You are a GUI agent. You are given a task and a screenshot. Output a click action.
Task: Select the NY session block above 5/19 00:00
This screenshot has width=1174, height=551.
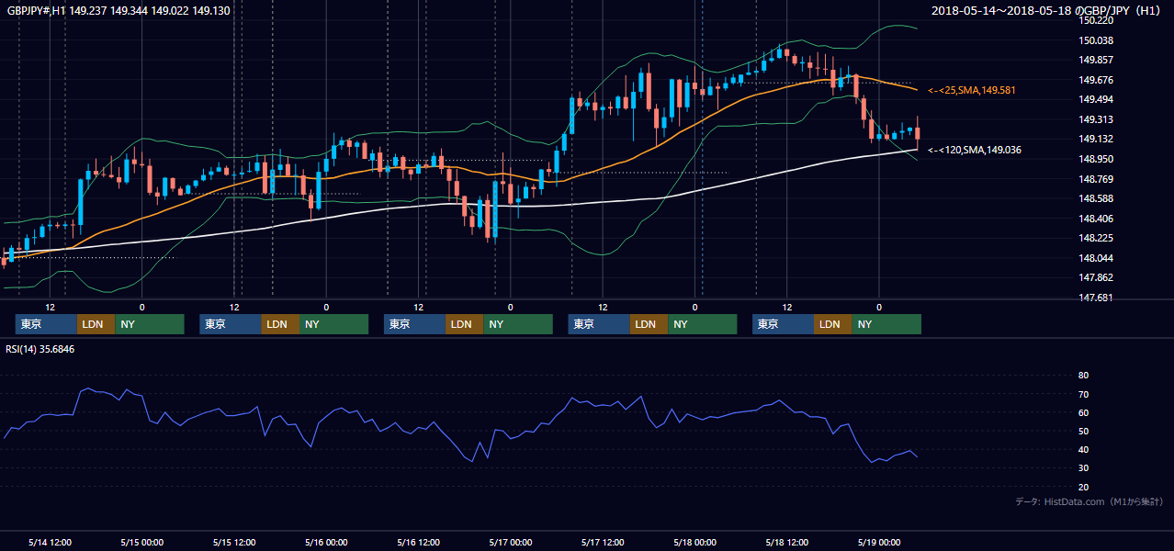(886, 324)
